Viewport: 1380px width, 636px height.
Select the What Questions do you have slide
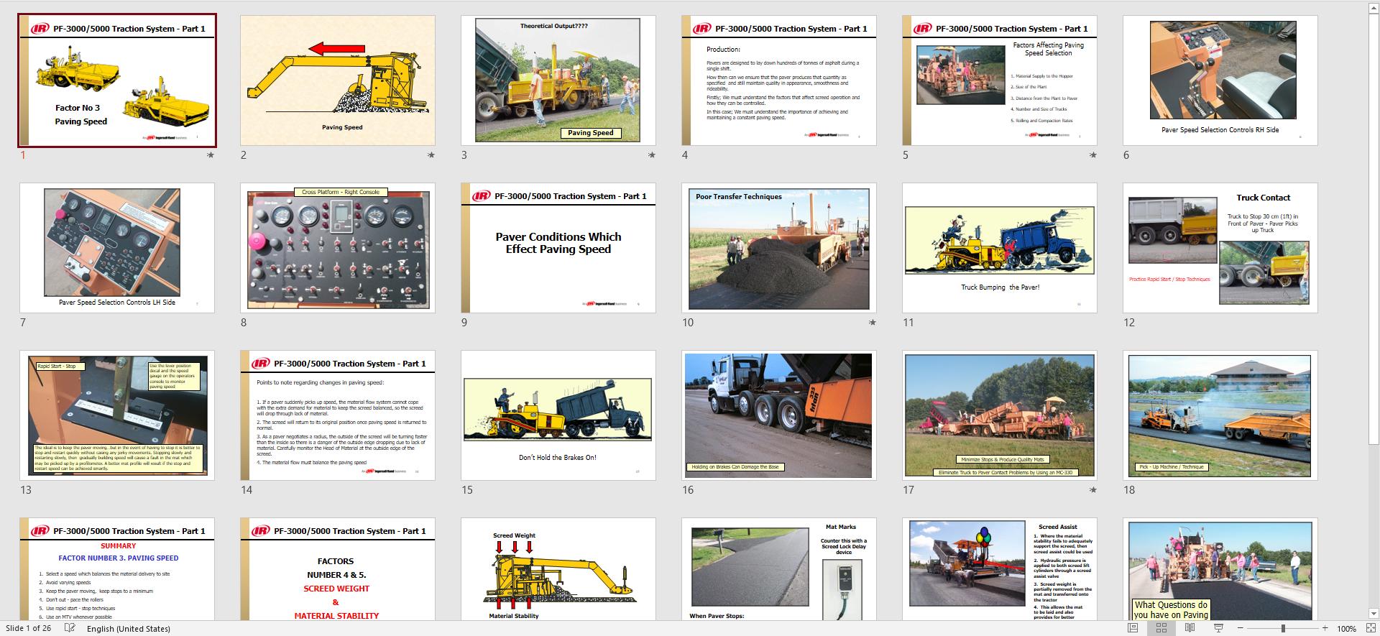[x=1220, y=569]
